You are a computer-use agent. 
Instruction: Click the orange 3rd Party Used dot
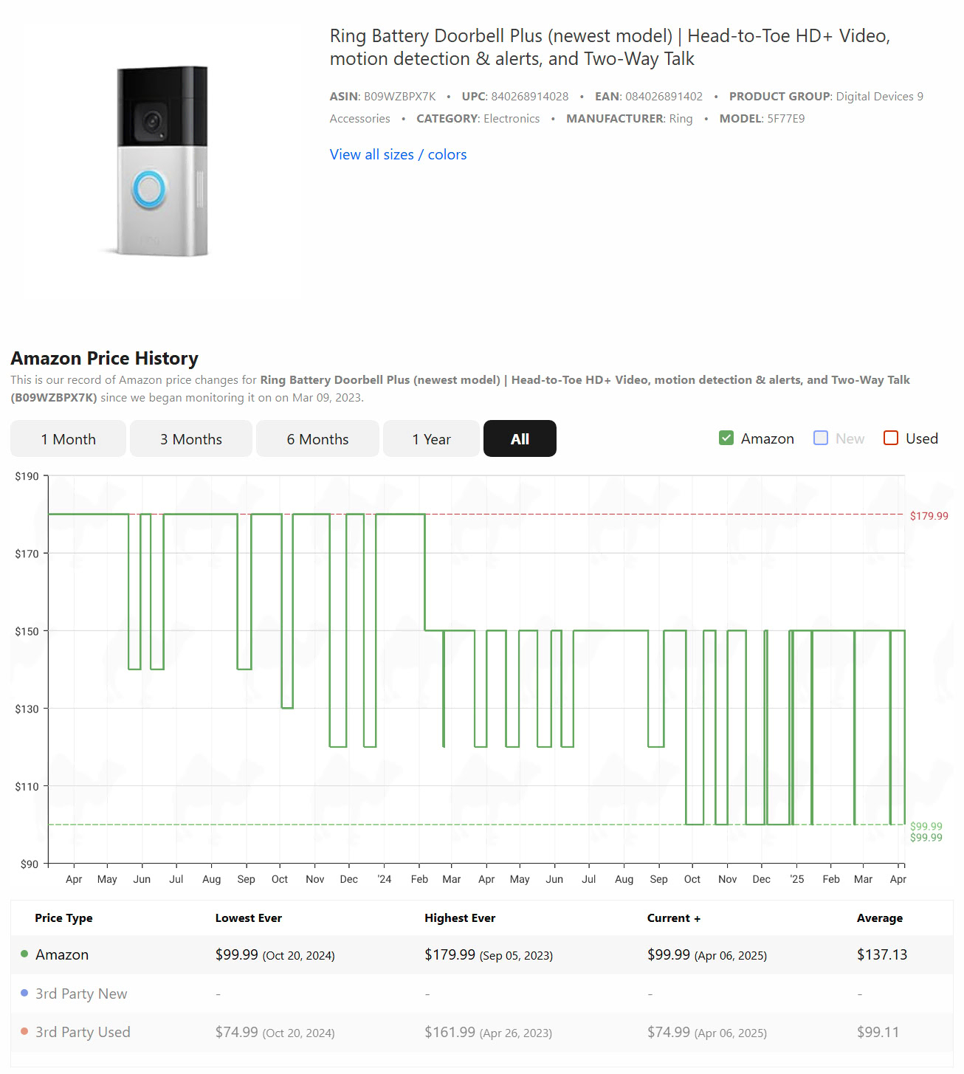[24, 1032]
